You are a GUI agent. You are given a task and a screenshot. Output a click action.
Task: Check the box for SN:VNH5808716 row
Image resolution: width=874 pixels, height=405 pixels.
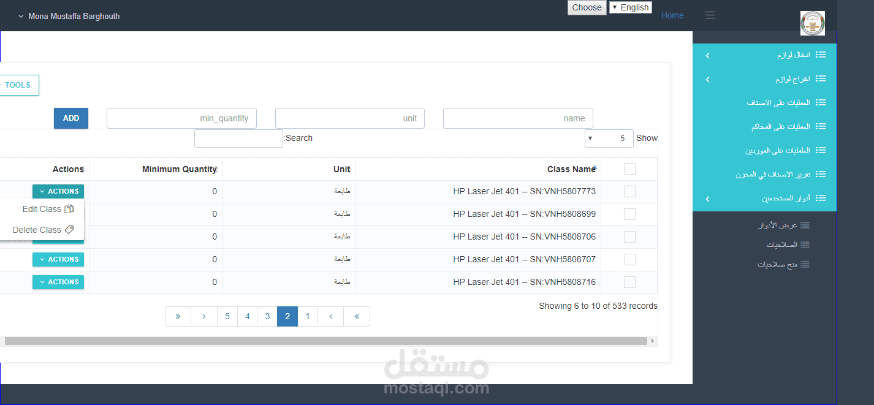pyautogui.click(x=629, y=282)
